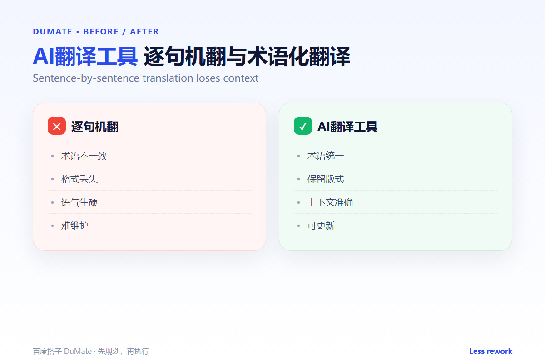Select the text 上下文准确

coord(330,202)
